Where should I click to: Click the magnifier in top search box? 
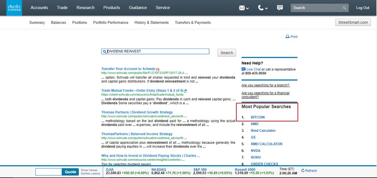coord(345,8)
